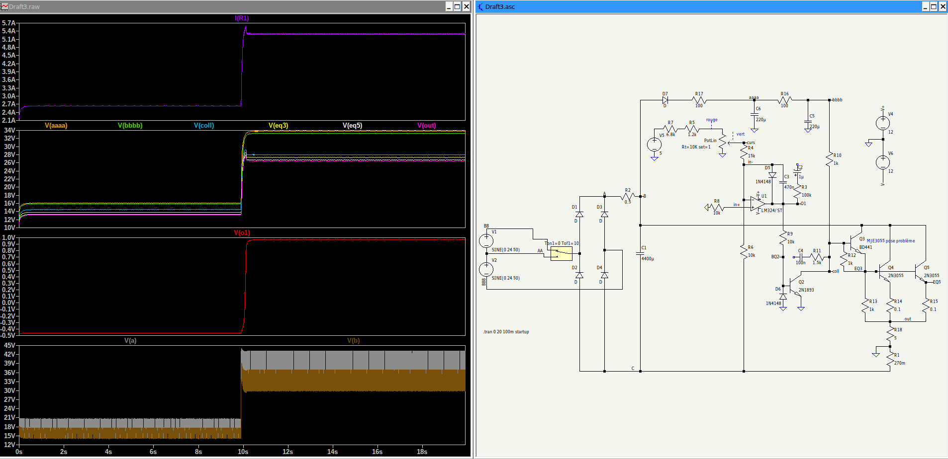
Task: Click the D7 diode symbol
Action: pyautogui.click(x=665, y=100)
